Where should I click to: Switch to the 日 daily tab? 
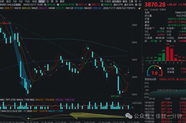click(x=48, y=2)
